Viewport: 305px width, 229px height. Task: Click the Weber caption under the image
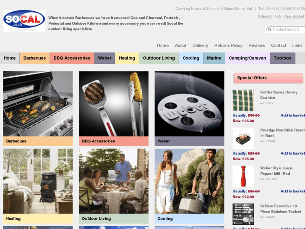pyautogui.click(x=164, y=141)
